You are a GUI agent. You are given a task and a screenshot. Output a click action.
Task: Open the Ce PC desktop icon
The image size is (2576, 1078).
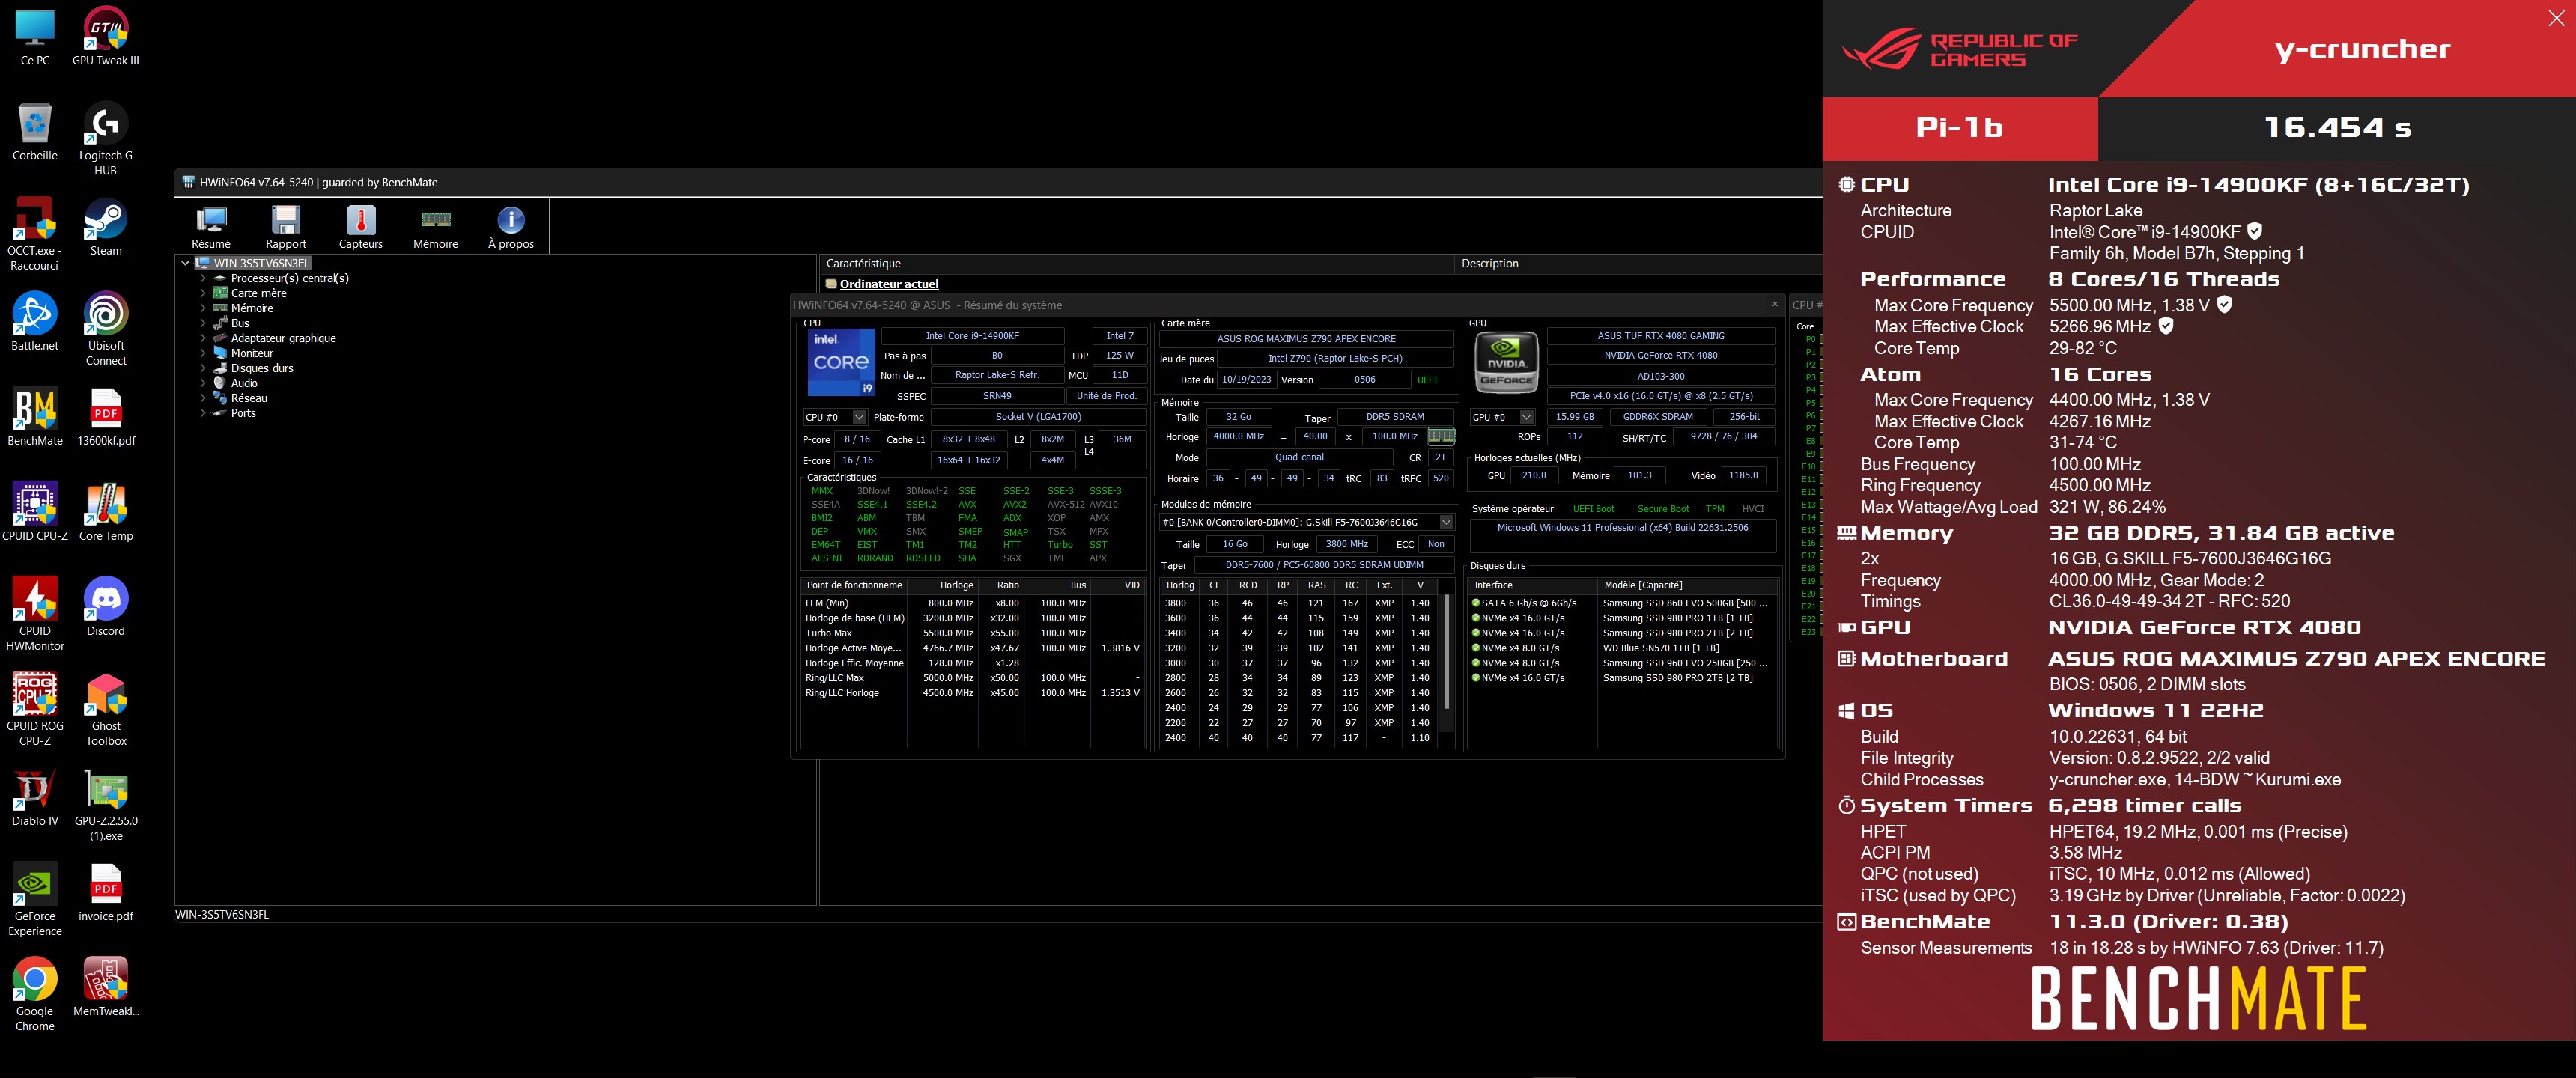(x=35, y=38)
